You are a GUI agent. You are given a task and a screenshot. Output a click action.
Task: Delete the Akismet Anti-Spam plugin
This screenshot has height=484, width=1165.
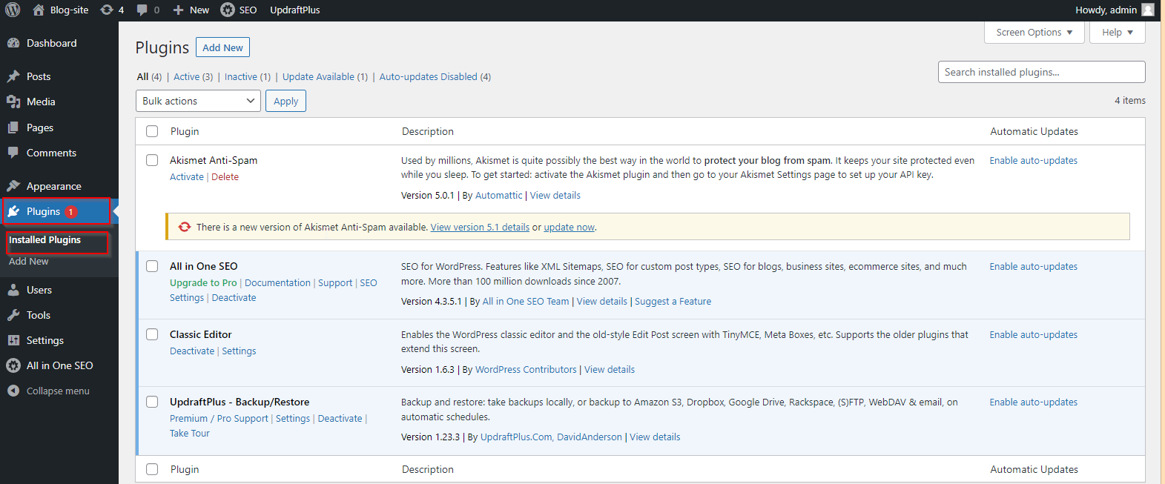coord(225,176)
